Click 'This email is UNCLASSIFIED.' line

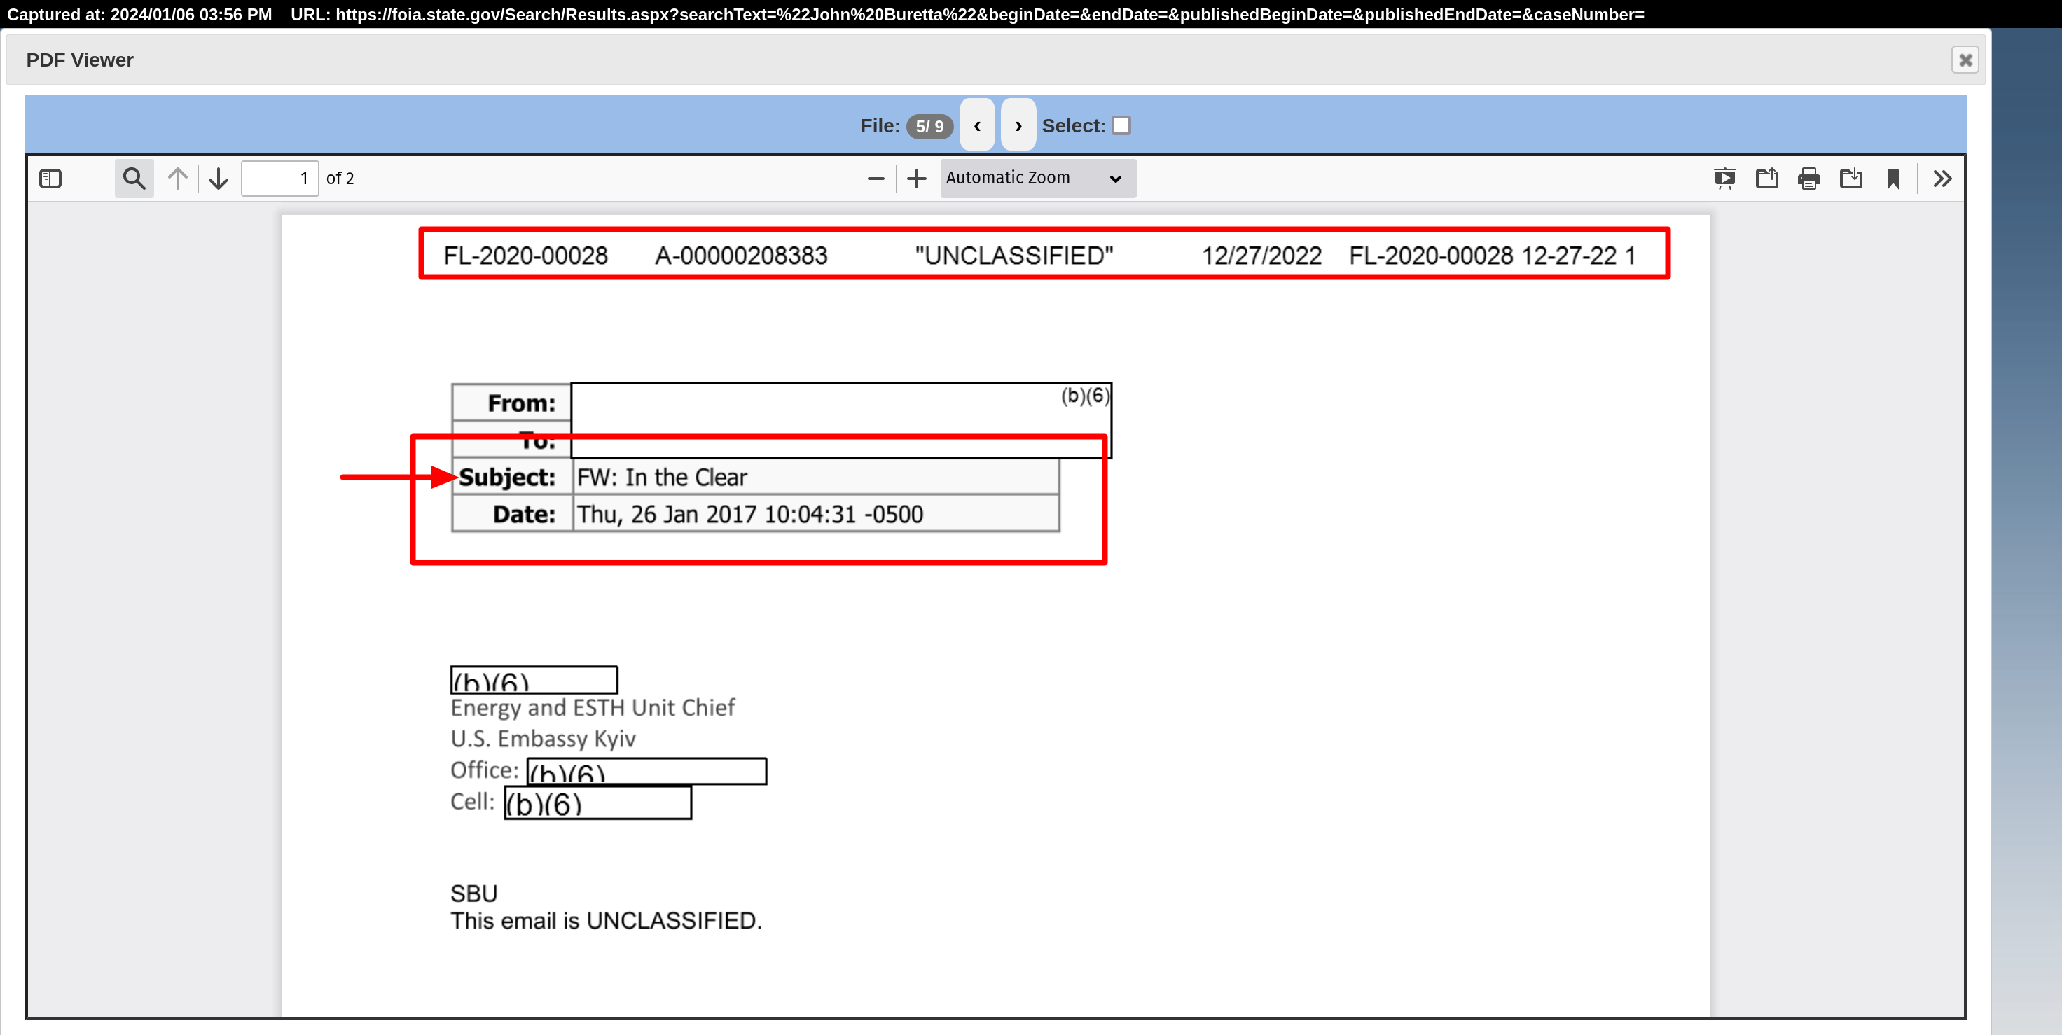coord(606,921)
